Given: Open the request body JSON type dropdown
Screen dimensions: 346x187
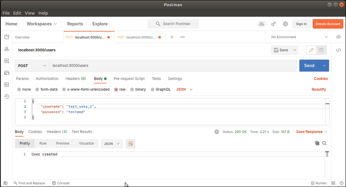Looking at the screenshot, I should pyautogui.click(x=184, y=89).
